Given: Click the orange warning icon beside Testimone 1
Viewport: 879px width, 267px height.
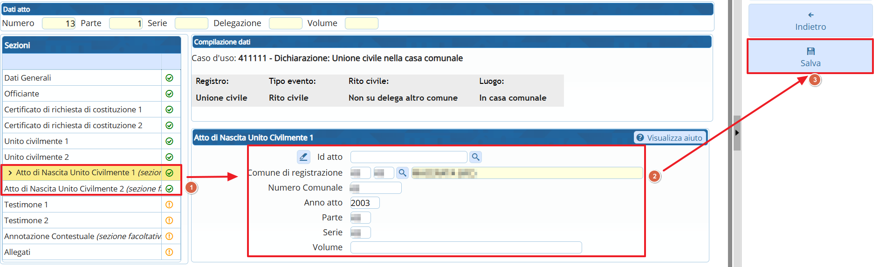Looking at the screenshot, I should coord(170,205).
